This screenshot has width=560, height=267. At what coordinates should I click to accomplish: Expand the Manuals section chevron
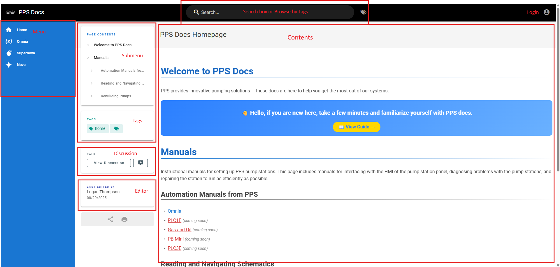tap(88, 58)
